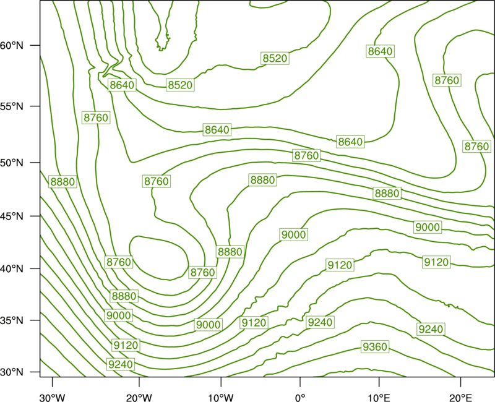495x402 pixels.
Task: Click the 8520 contour label near 15°W
Action: click(180, 85)
